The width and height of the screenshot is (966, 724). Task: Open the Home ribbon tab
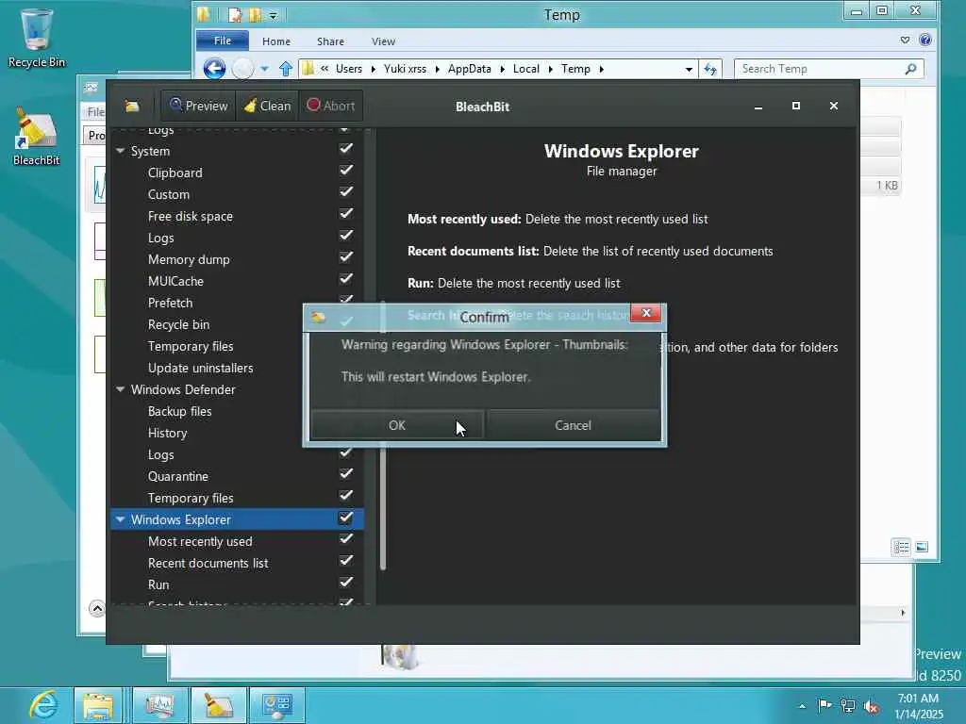(276, 41)
